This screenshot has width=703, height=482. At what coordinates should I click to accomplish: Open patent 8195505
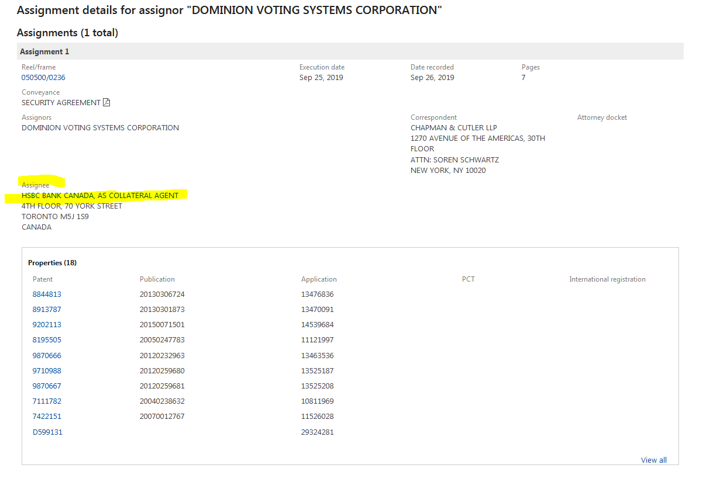[x=47, y=340]
